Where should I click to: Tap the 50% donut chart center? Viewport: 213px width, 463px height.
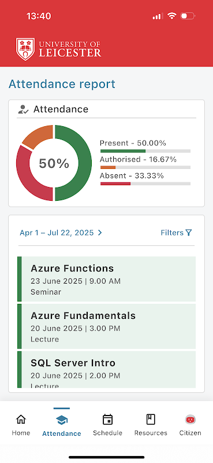[54, 163]
